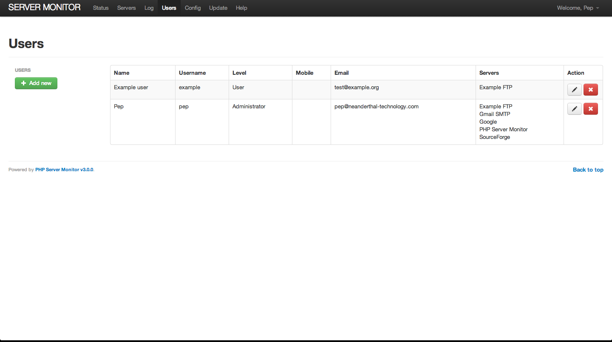
Task: Select the Example FTP entry under Servers
Action: click(496, 87)
